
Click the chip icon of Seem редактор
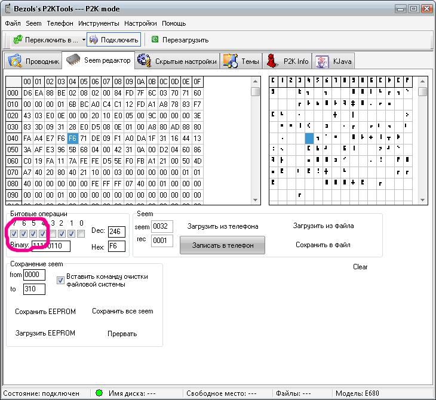pyautogui.click(x=73, y=60)
